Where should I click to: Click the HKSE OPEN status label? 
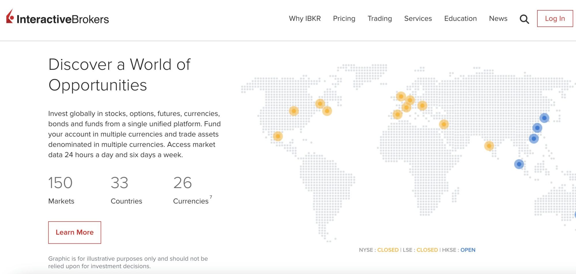[467, 250]
